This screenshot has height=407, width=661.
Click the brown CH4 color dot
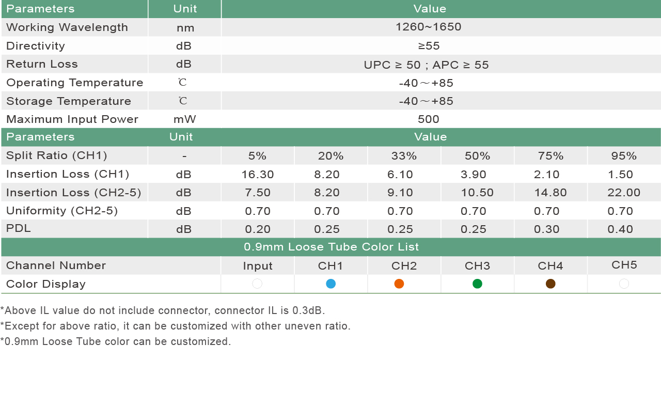click(x=551, y=284)
